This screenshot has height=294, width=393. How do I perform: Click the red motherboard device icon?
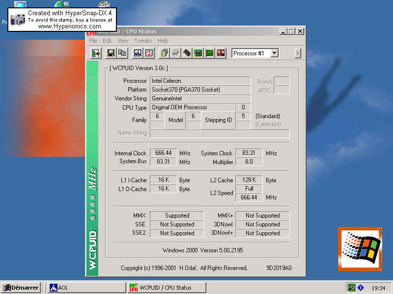coord(221,53)
